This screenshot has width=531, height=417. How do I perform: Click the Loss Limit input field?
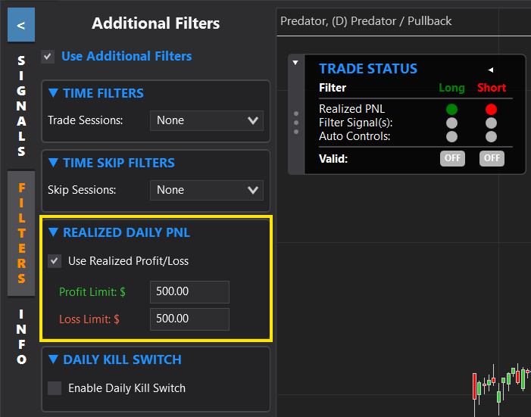189,319
